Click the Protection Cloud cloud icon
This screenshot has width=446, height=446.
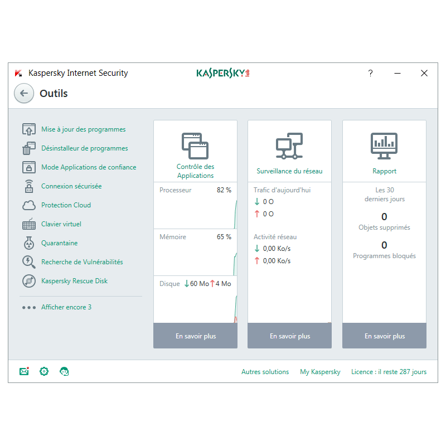29,205
